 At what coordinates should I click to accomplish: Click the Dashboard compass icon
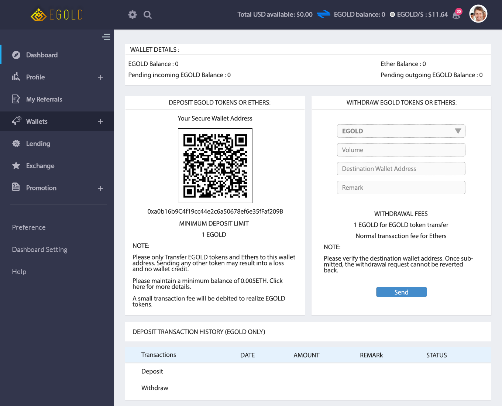click(16, 55)
